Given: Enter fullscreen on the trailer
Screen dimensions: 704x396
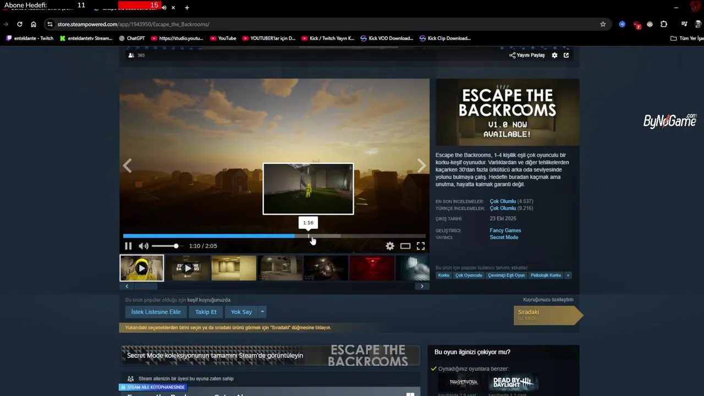Looking at the screenshot, I should pyautogui.click(x=421, y=246).
